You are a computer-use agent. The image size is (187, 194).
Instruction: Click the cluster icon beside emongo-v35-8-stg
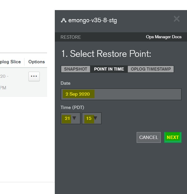click(x=64, y=20)
